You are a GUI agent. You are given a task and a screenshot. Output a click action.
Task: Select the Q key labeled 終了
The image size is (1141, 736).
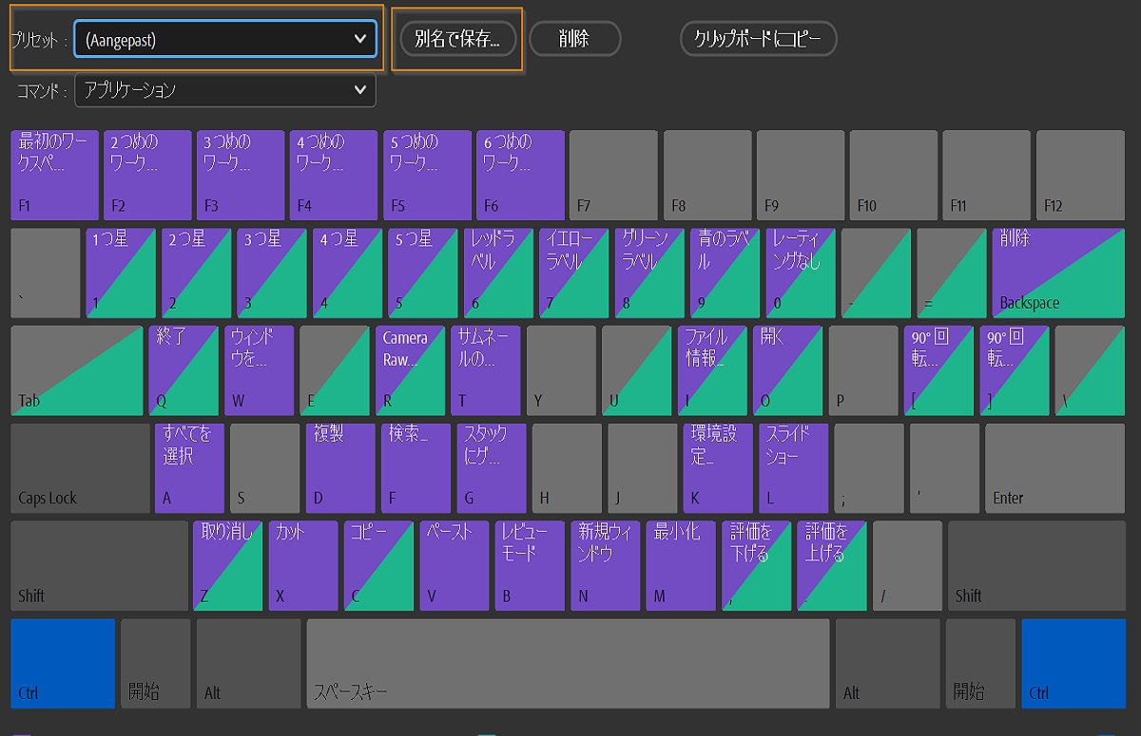click(x=184, y=370)
